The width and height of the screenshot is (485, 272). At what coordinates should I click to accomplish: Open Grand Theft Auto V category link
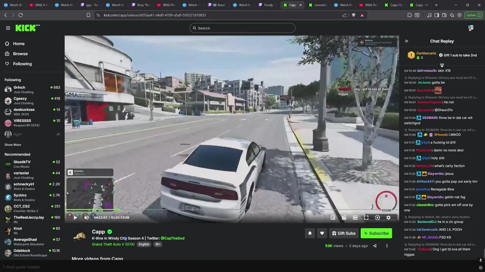coord(113,244)
